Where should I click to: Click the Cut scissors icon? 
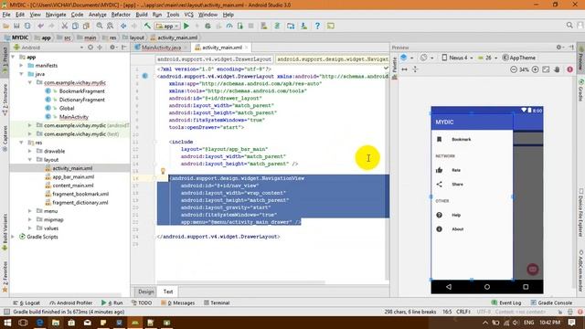[65, 26]
